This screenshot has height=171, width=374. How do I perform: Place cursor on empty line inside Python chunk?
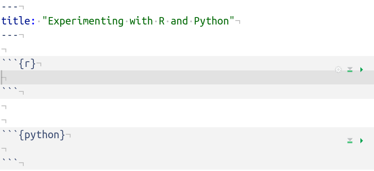click(x=187, y=149)
